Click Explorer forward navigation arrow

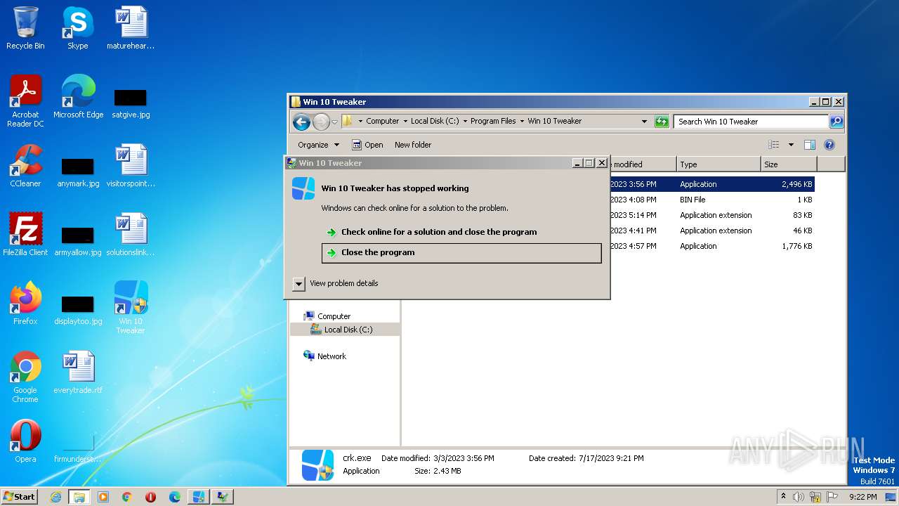321,122
